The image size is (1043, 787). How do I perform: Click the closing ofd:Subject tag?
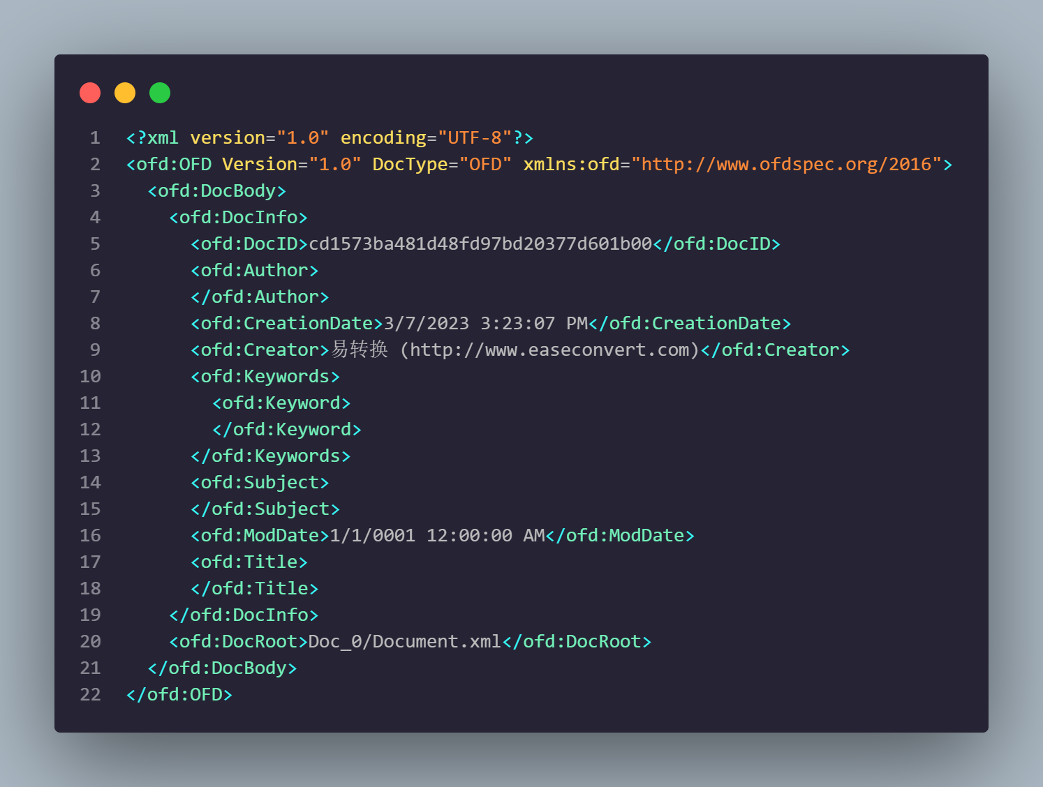pyautogui.click(x=265, y=509)
